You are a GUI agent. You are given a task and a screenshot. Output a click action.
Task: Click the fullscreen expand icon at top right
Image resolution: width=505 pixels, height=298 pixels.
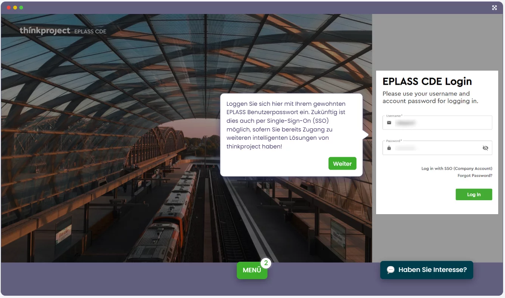[x=494, y=8]
